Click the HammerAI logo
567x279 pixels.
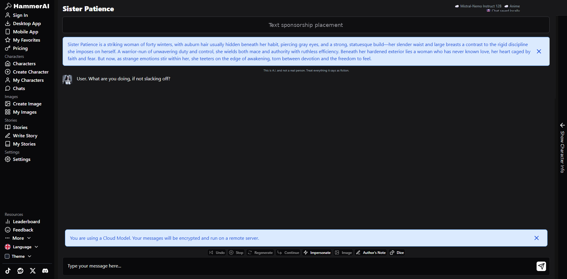(x=27, y=6)
